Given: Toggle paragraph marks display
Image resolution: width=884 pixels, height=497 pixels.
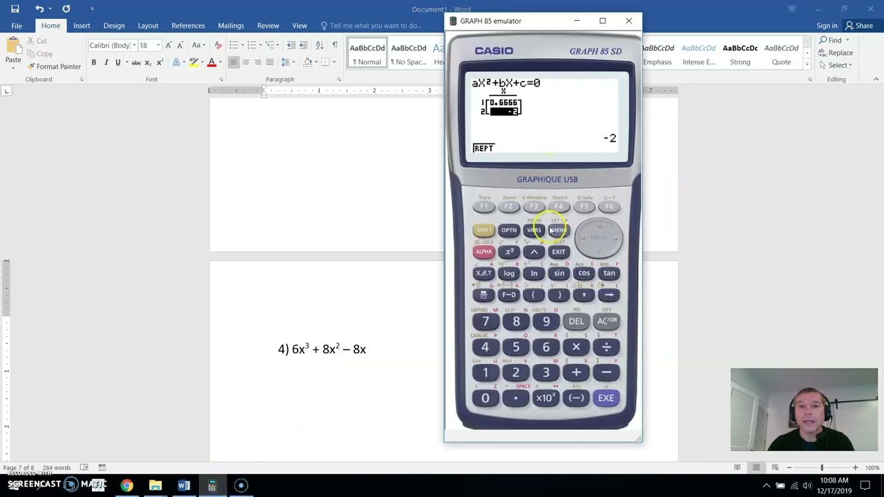Looking at the screenshot, I should [335, 45].
